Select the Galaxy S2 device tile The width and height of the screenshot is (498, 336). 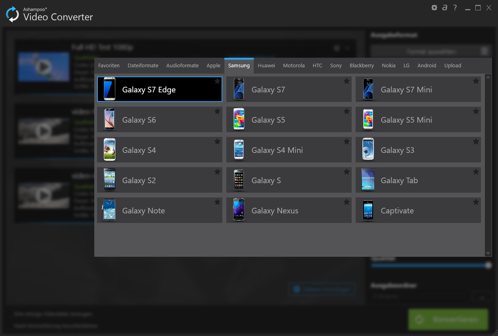click(x=159, y=180)
